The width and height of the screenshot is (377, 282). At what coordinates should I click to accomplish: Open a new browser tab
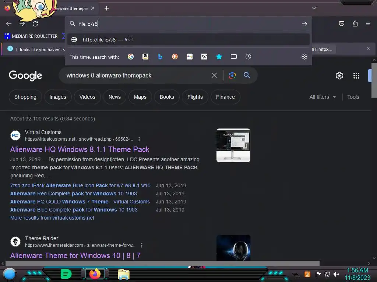coord(106,8)
